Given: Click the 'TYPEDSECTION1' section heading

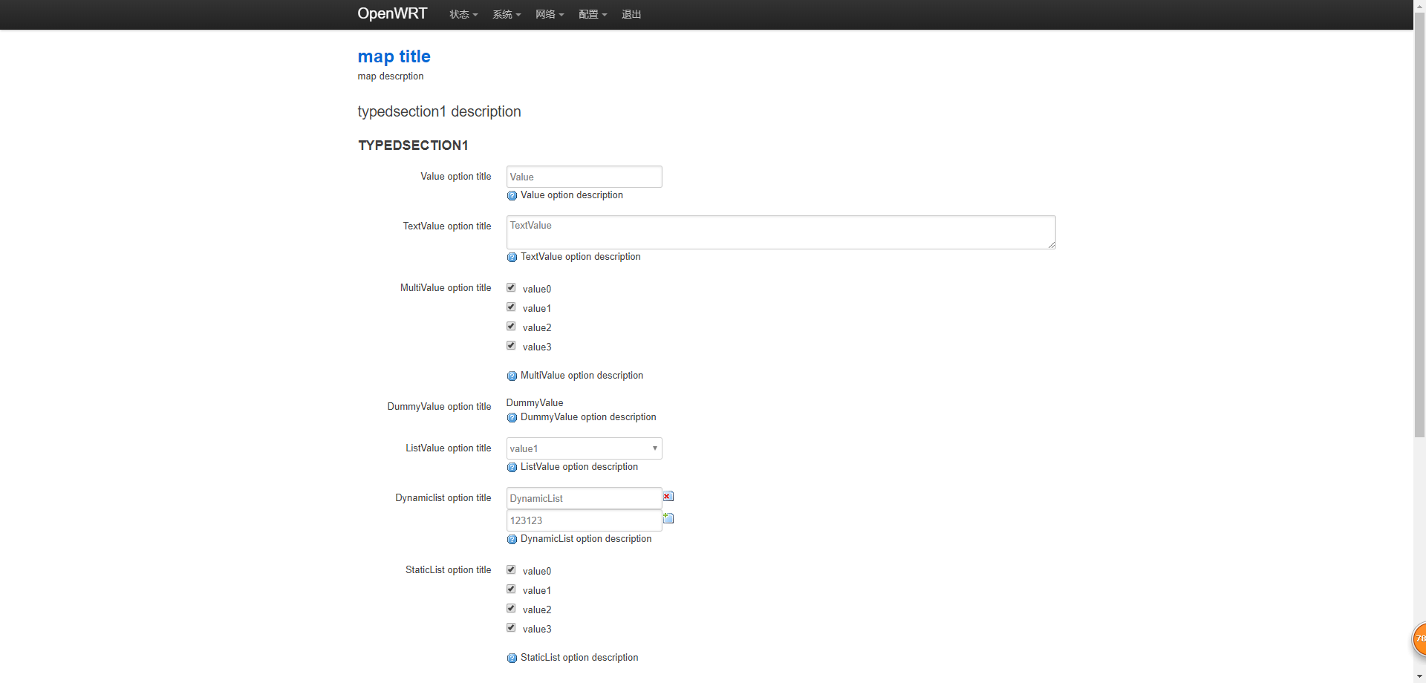Looking at the screenshot, I should tap(413, 146).
